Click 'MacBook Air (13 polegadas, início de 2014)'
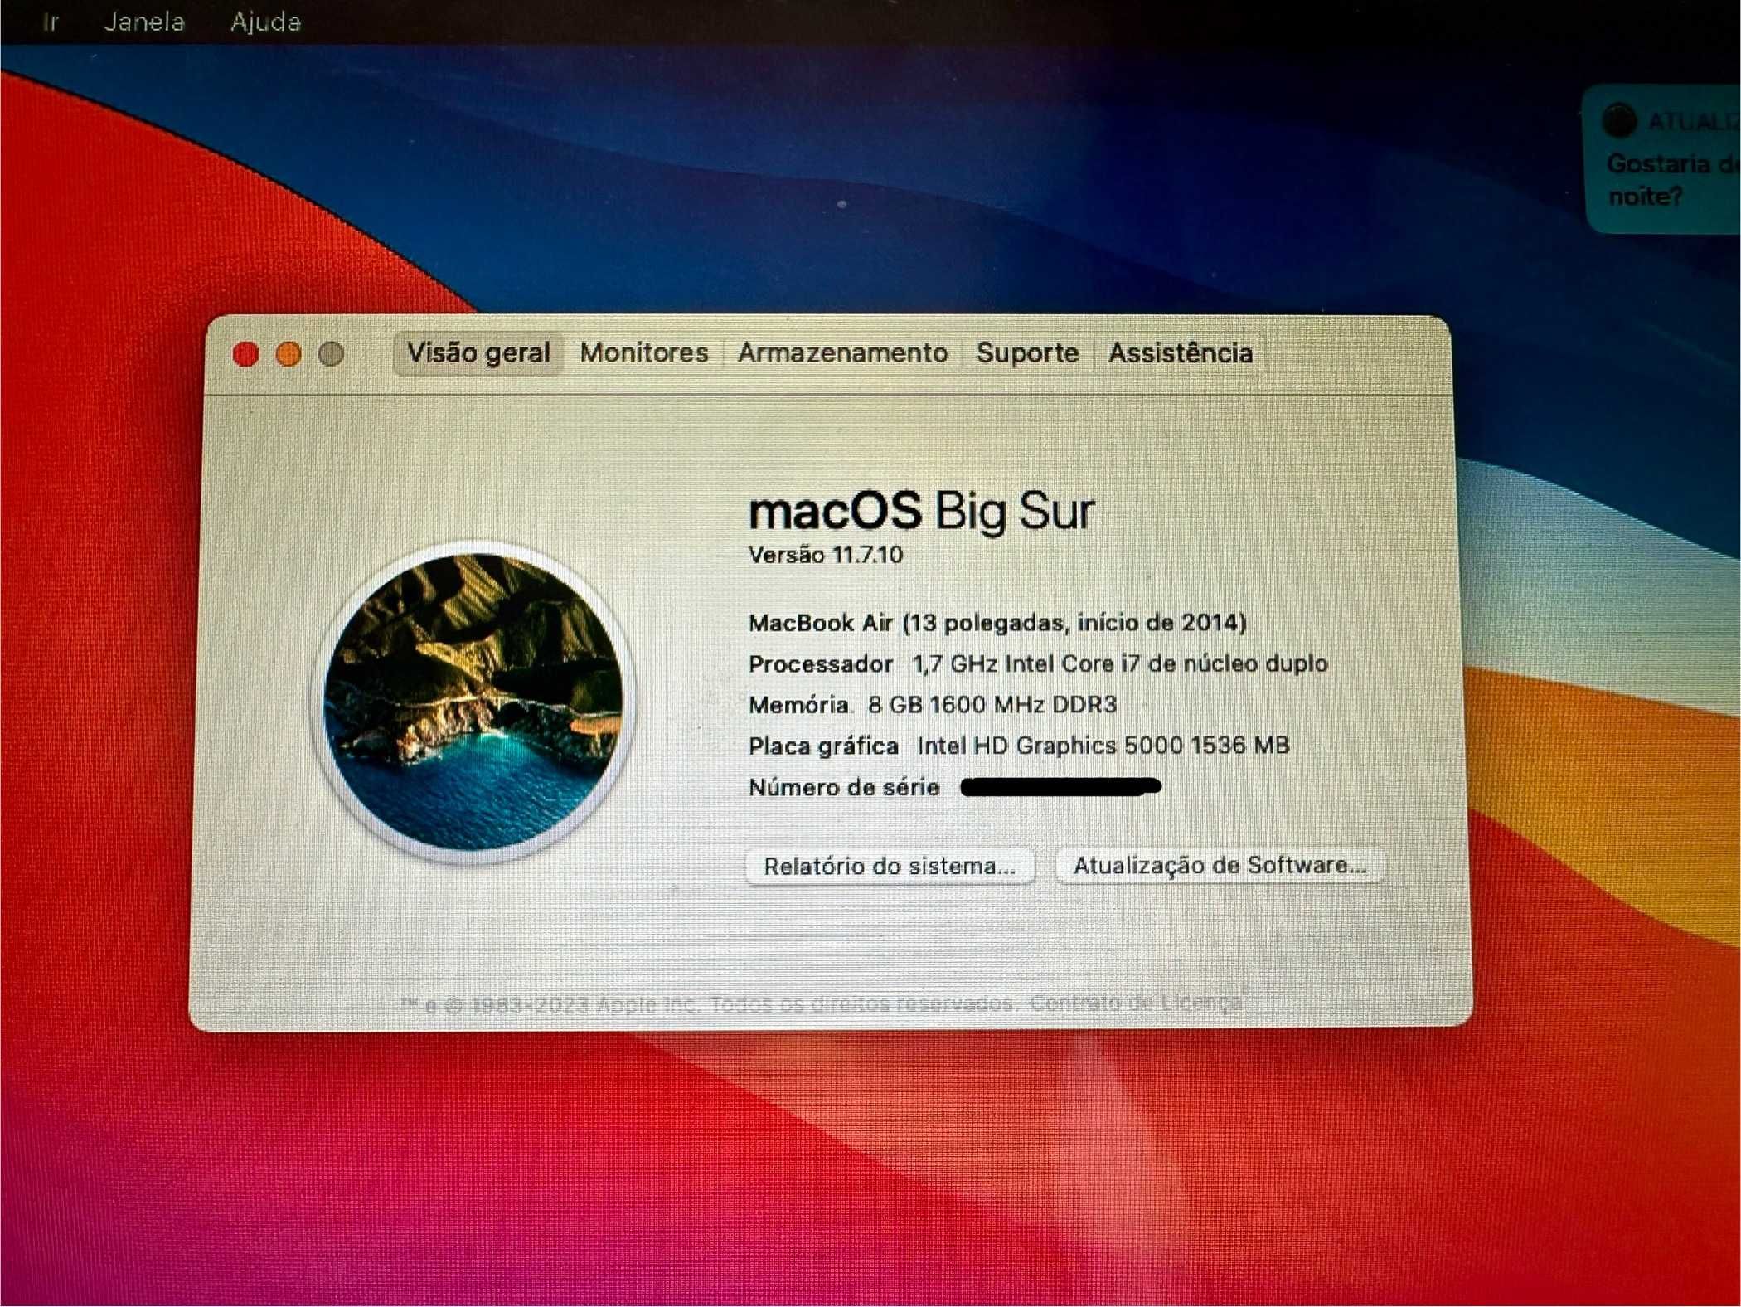The height and width of the screenshot is (1307, 1741). tap(997, 623)
